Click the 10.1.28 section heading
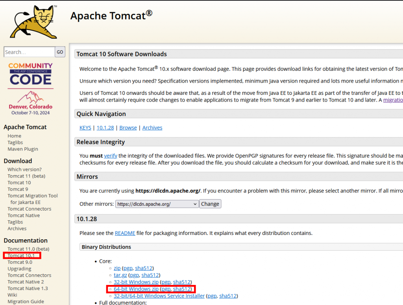The image size is (403, 305). [87, 219]
